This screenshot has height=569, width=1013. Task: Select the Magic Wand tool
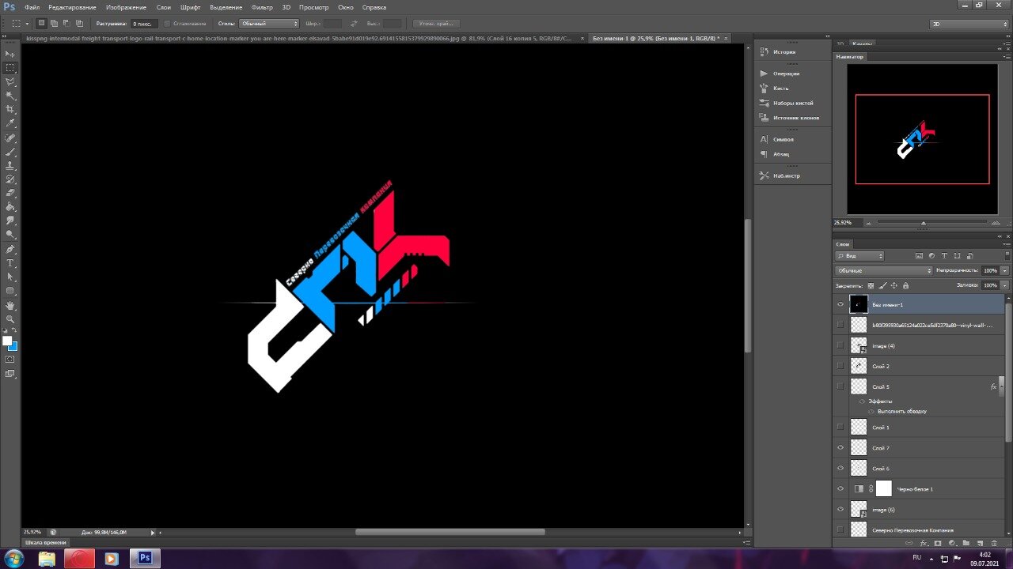(x=10, y=96)
